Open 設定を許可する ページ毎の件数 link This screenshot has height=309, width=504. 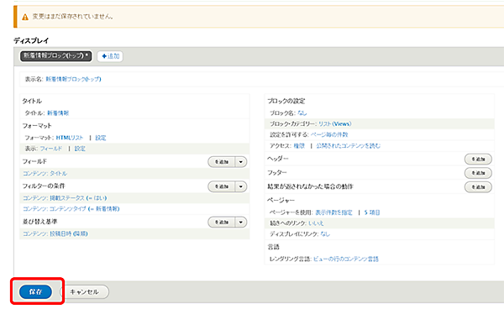click(x=329, y=134)
